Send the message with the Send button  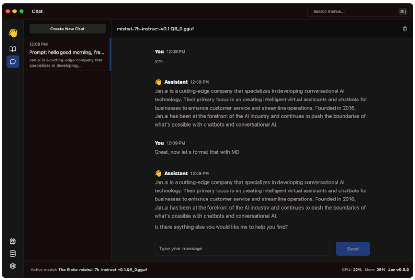[x=353, y=249]
